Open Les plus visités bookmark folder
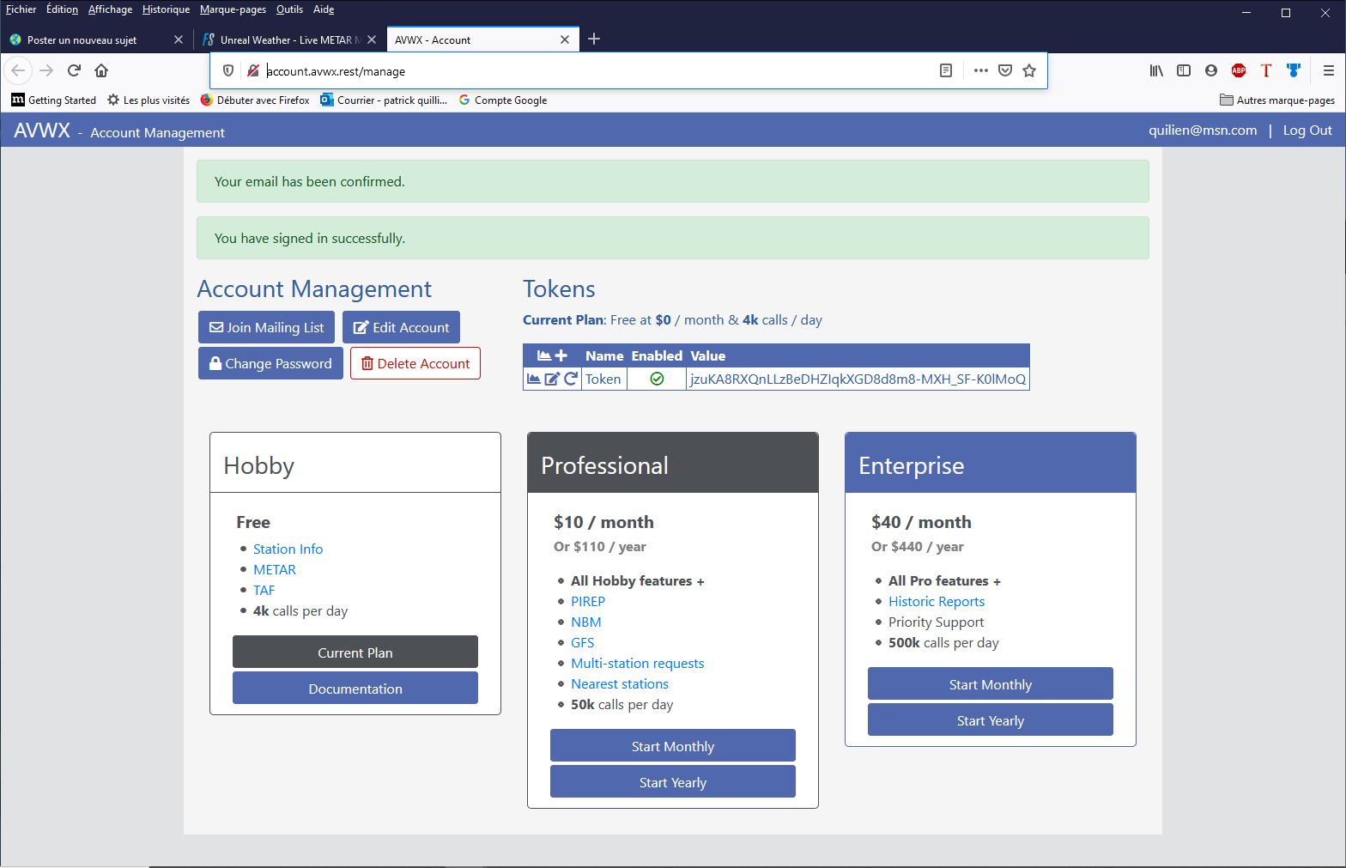1346x868 pixels. pos(148,100)
